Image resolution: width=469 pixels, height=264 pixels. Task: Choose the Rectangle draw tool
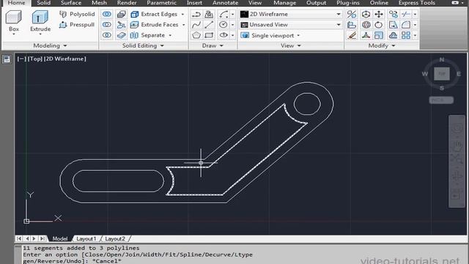tap(209, 35)
